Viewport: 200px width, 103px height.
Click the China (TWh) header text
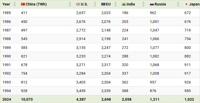point(36,4)
